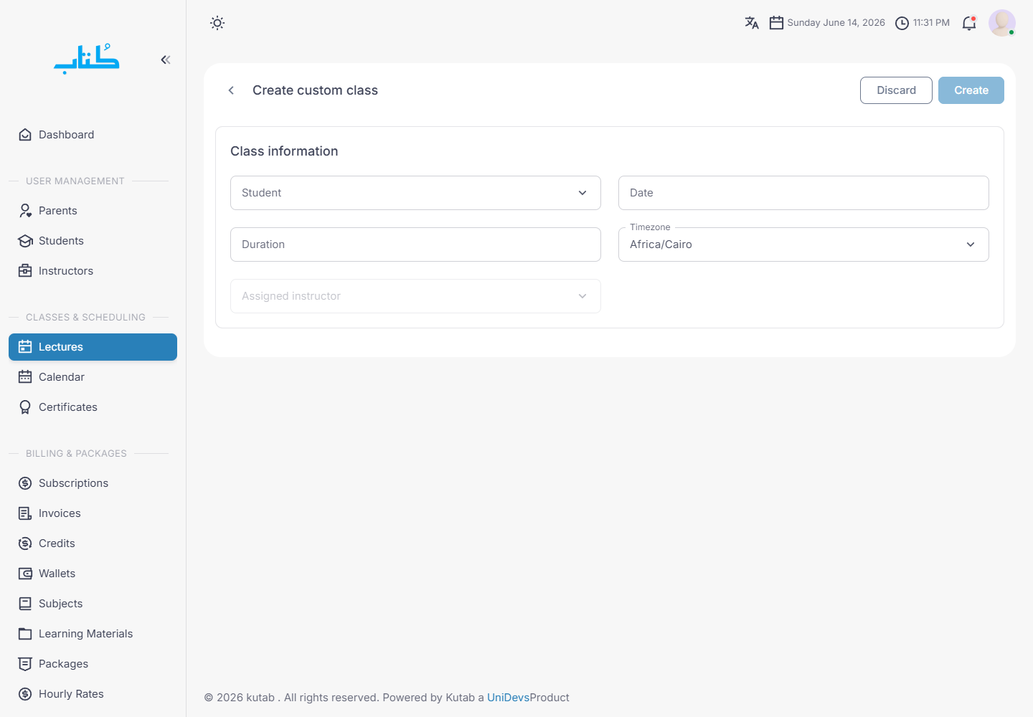Open the Instructors menu item
This screenshot has width=1033, height=717.
[x=93, y=271]
